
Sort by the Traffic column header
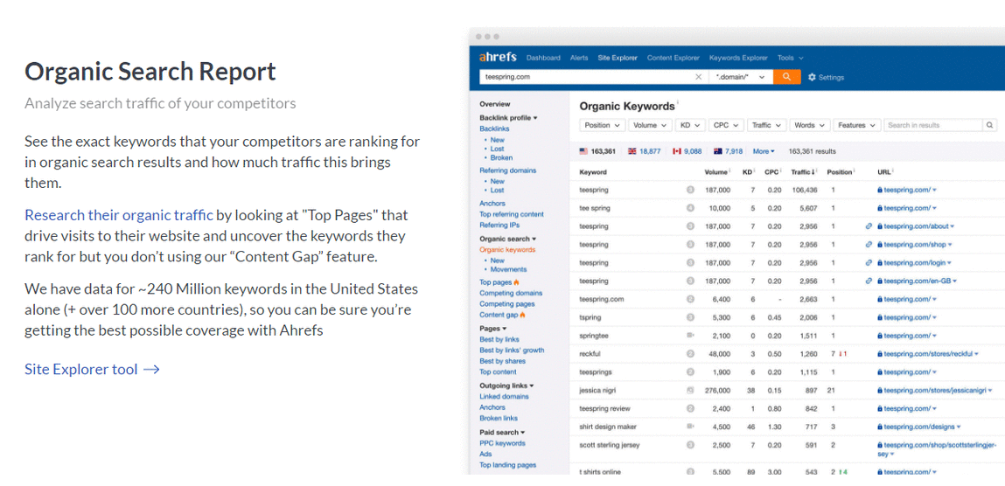point(803,172)
